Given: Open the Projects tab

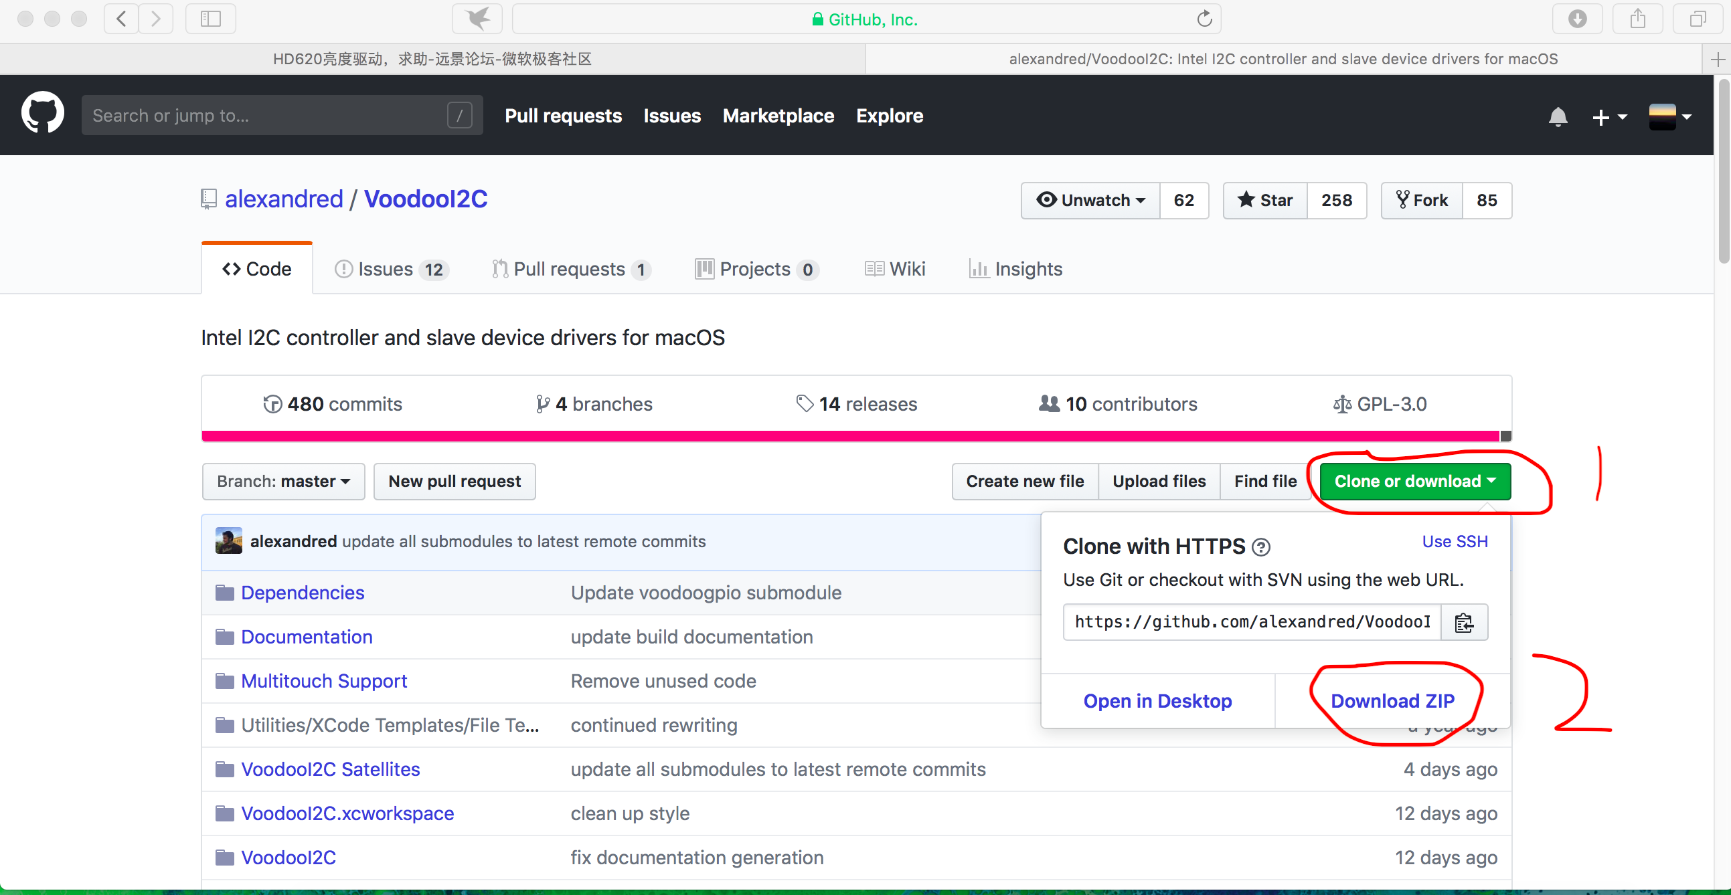Looking at the screenshot, I should pos(756,270).
